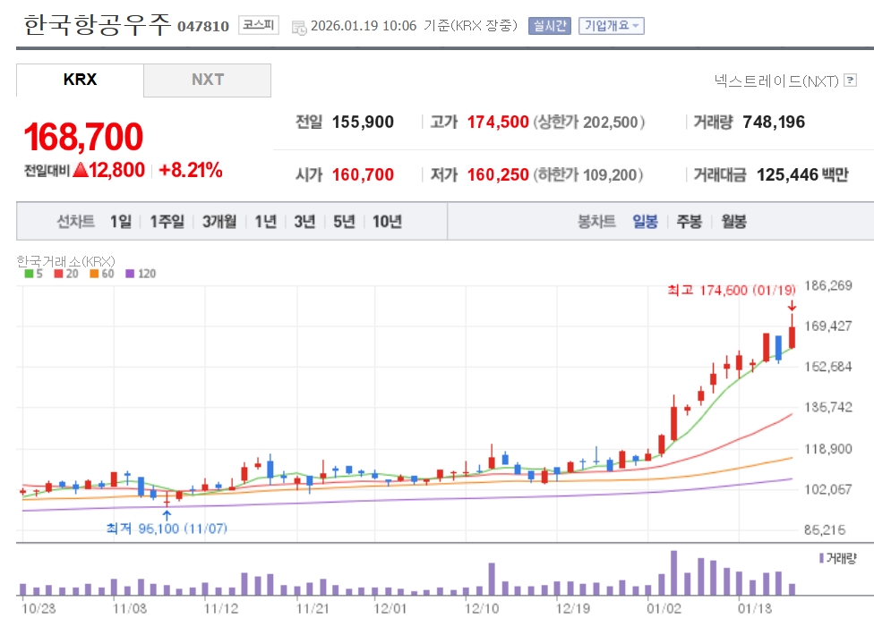Viewport: 874px width, 635px height.
Task: Switch to the NXT tab
Action: coord(207,80)
